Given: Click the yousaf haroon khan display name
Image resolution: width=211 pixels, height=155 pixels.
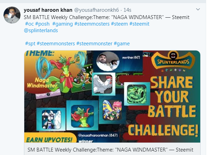Looking at the screenshot, I should pyautogui.click(x=48, y=10).
